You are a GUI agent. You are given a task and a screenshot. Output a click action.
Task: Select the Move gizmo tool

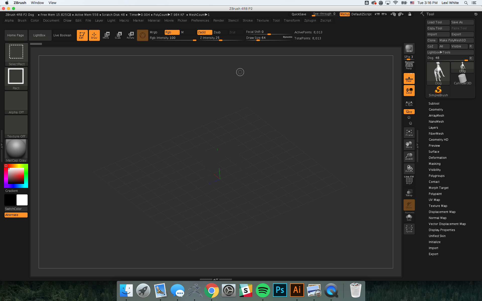[x=106, y=35]
